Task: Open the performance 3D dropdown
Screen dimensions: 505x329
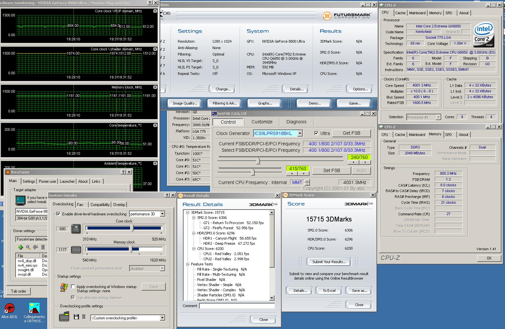Action: [x=163, y=214]
